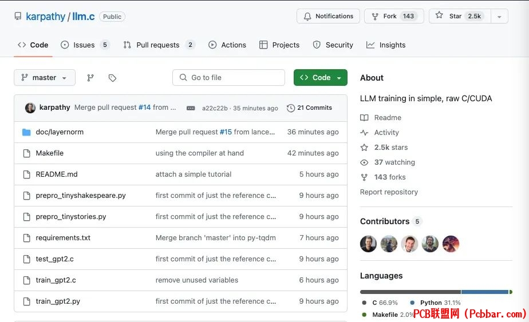
Task: Open the Actions tab
Action: (227, 45)
